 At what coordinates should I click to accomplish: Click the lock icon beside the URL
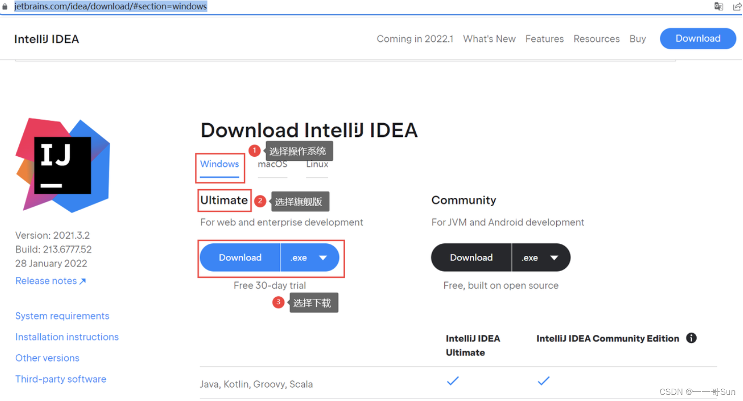pyautogui.click(x=5, y=7)
